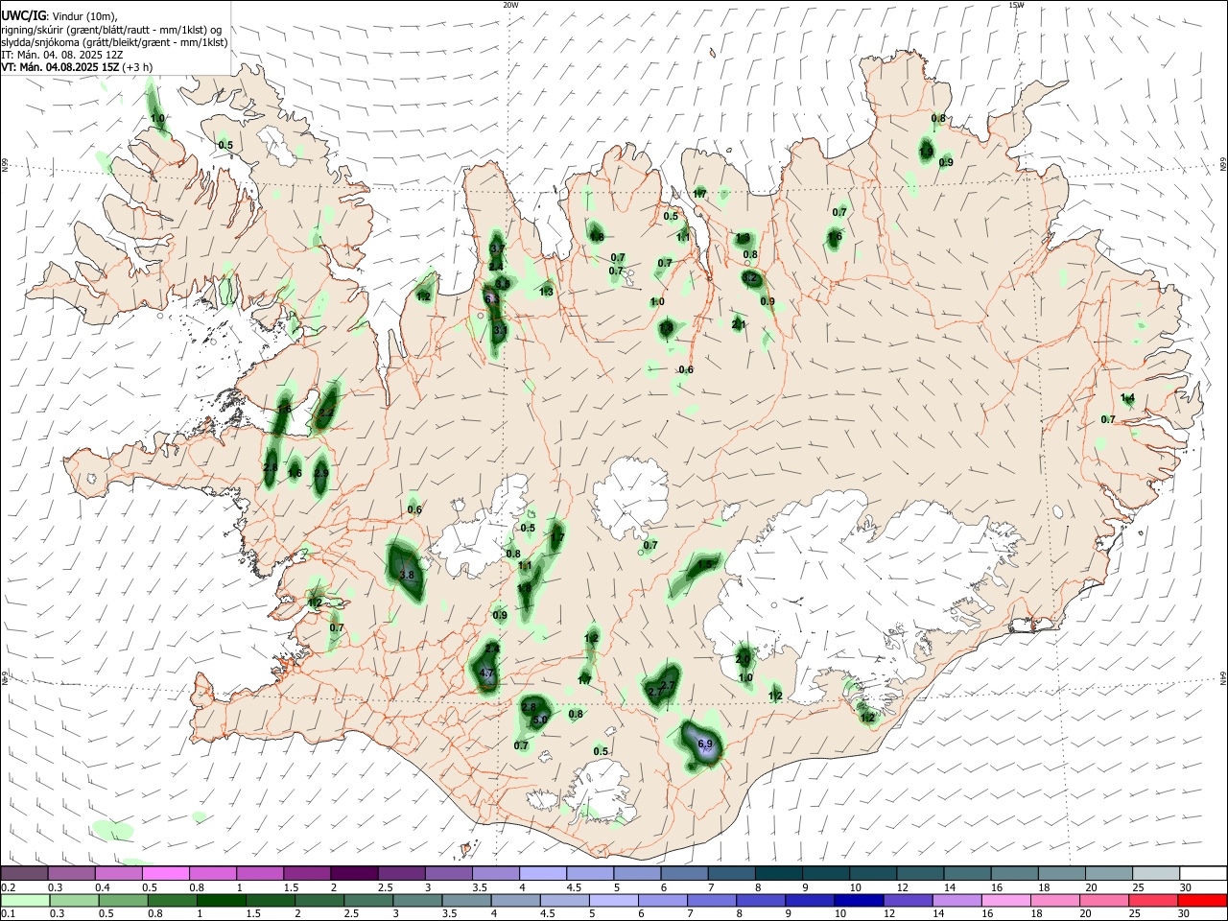
Task: Pick the blue 8 swatch, lower legend row
Action: [x=760, y=900]
